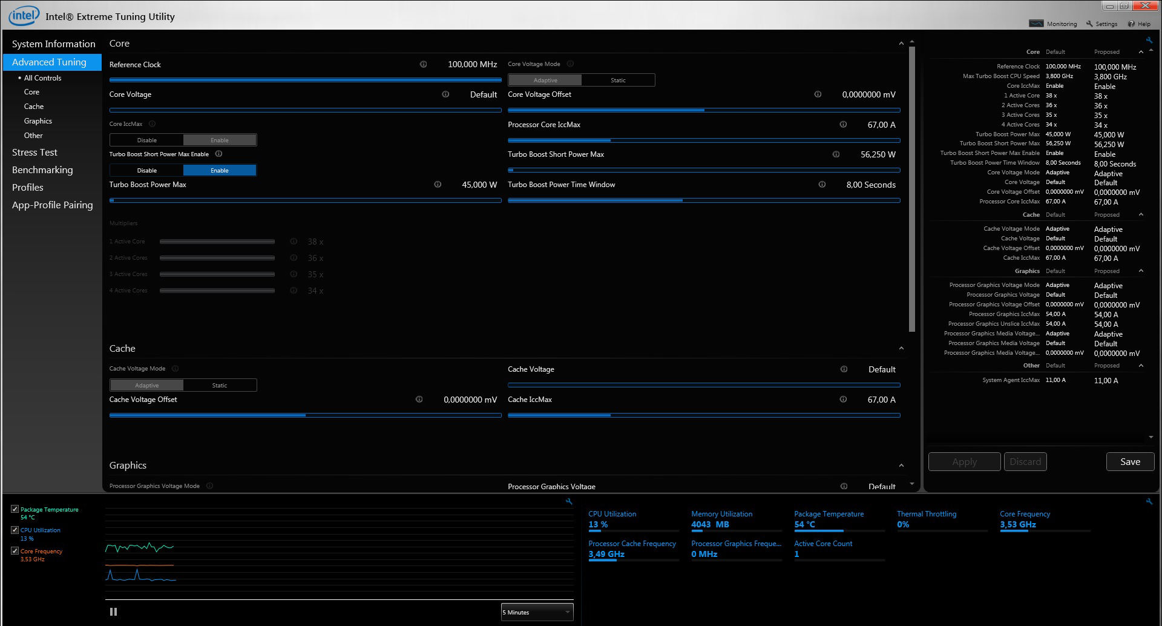1162x626 pixels.
Task: Collapse the Core section chevron
Action: pos(901,44)
